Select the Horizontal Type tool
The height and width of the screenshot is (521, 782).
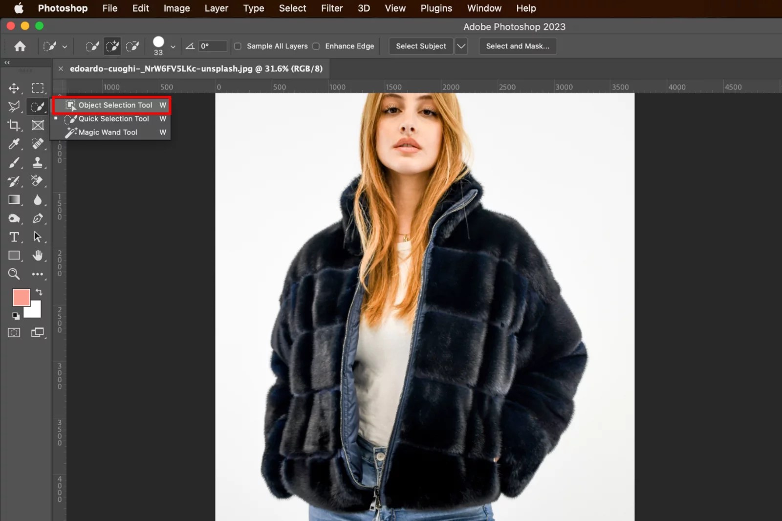coord(14,237)
